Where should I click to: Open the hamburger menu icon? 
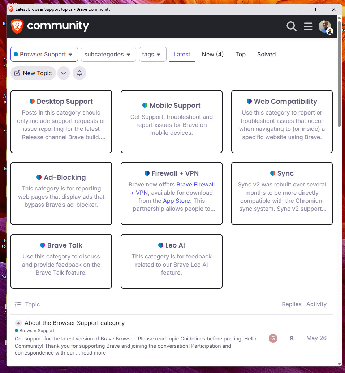click(x=308, y=26)
